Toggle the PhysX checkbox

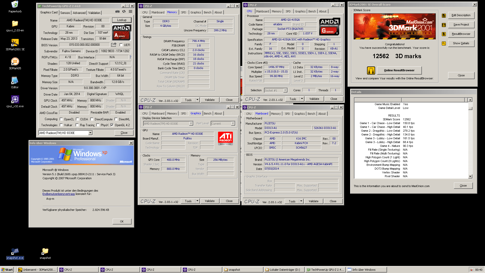point(98,125)
